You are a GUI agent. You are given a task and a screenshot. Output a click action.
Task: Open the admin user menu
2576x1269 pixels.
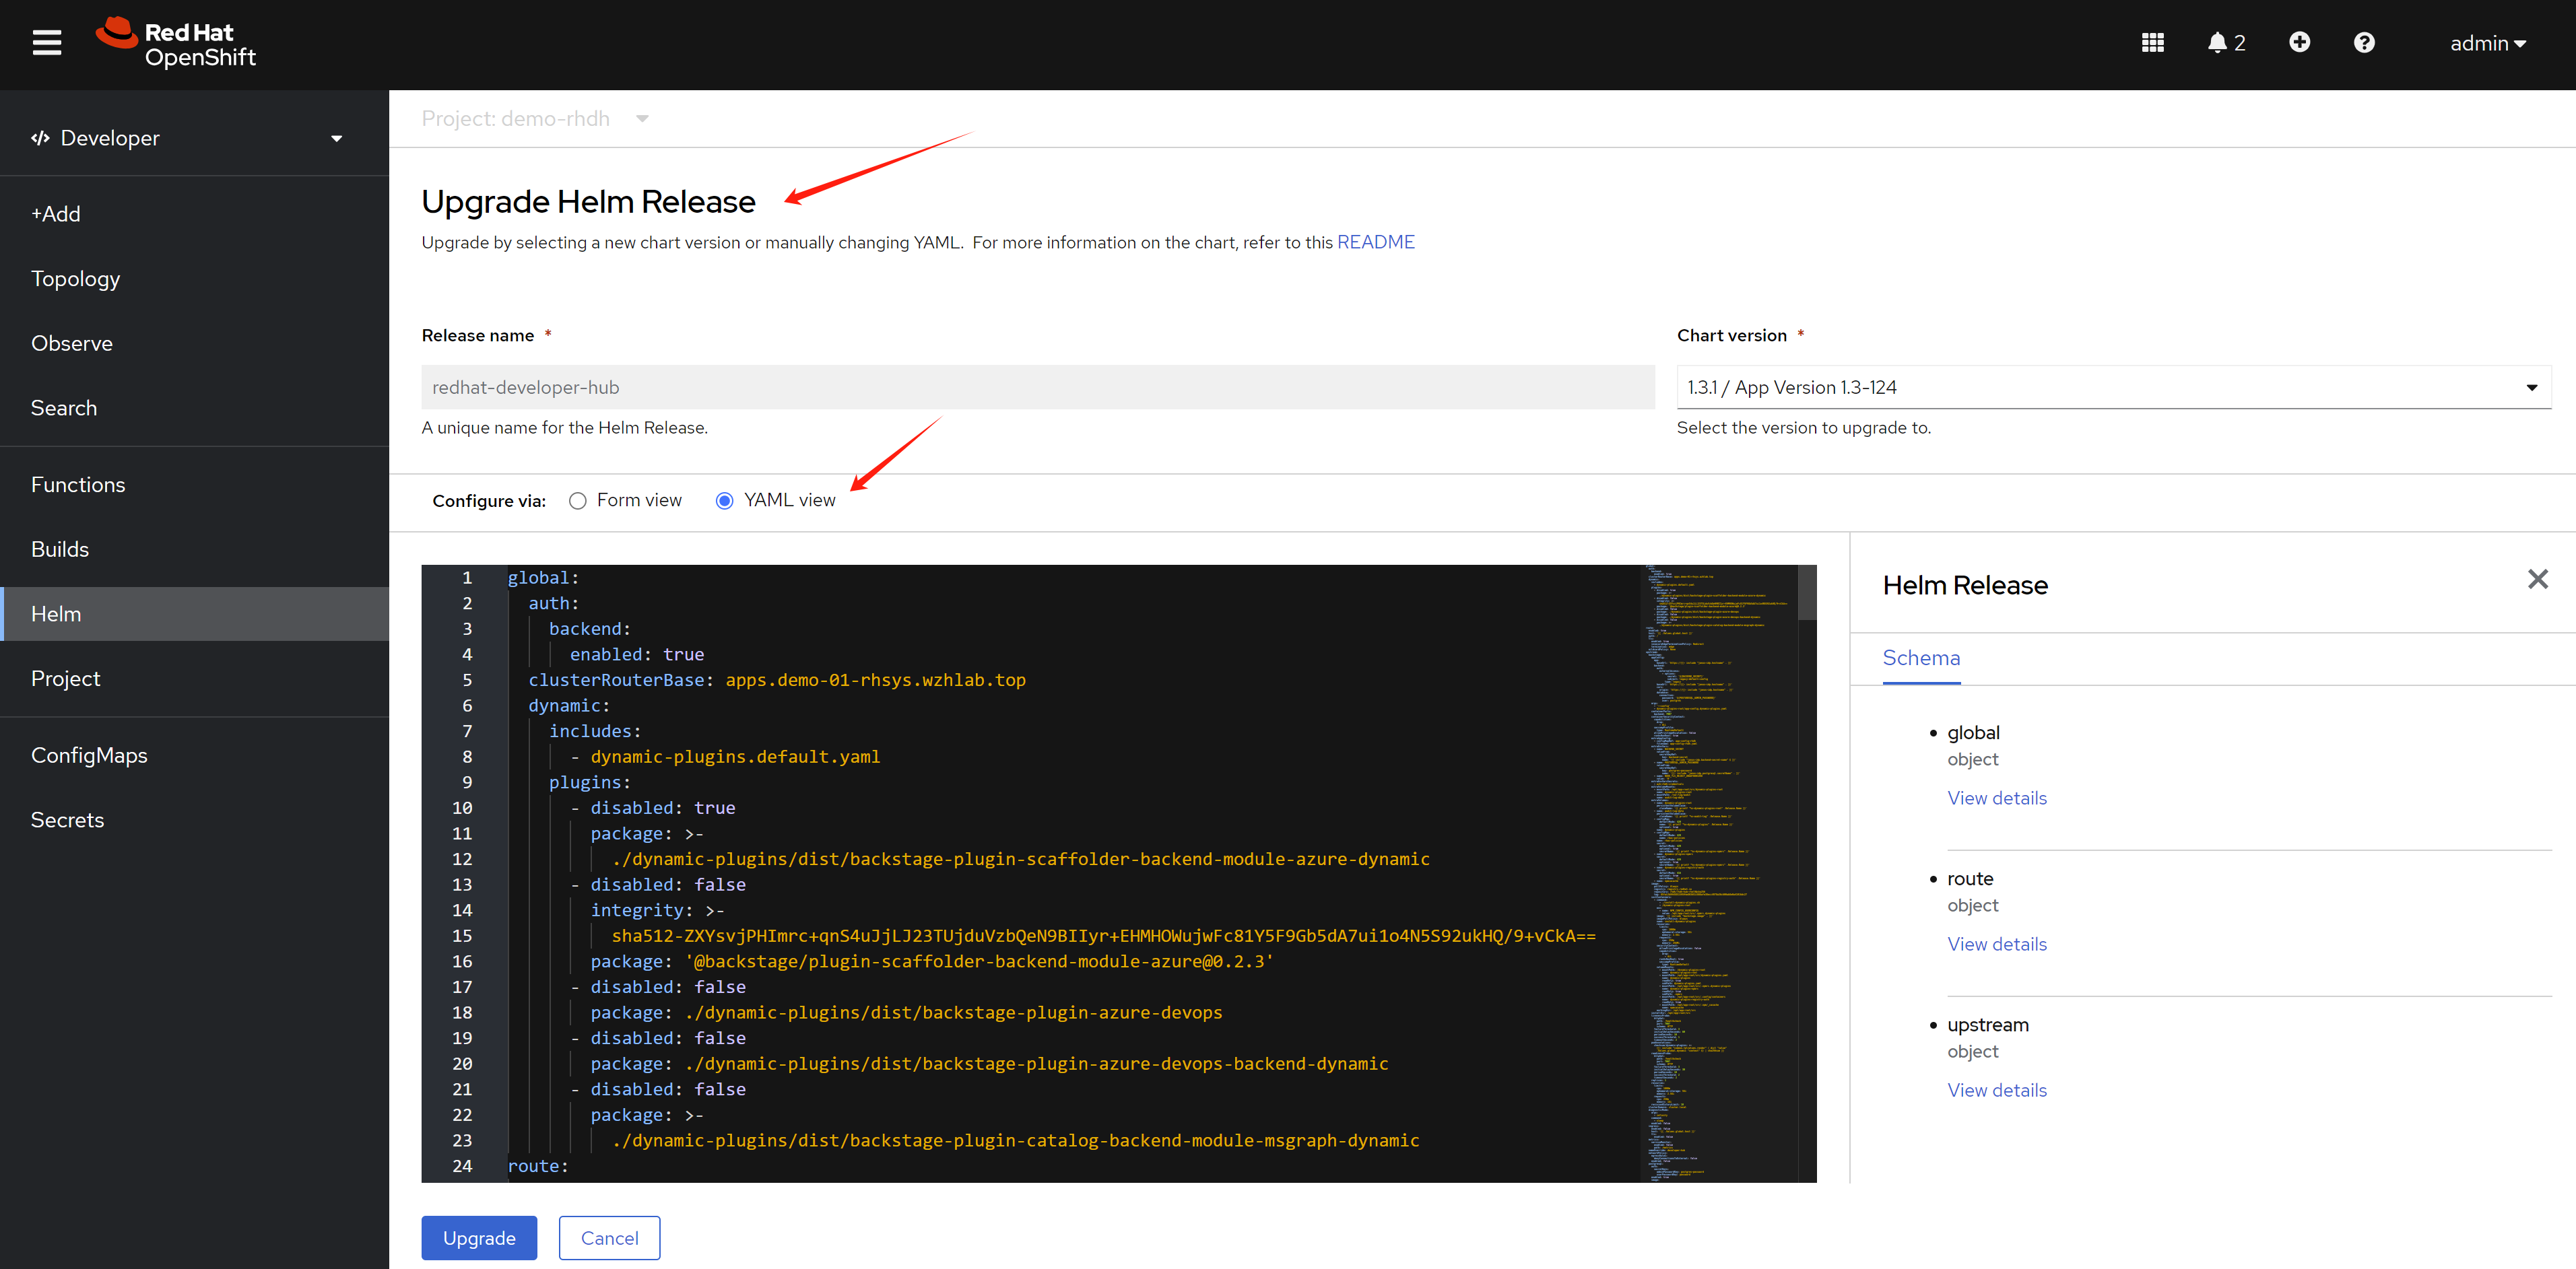(2487, 44)
